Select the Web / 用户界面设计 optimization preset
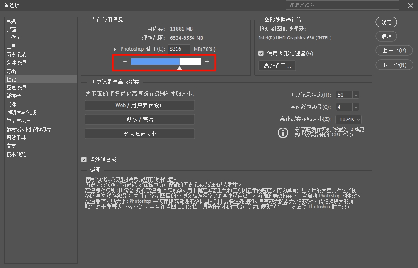Screen dimensions: 418x268 point(140,105)
